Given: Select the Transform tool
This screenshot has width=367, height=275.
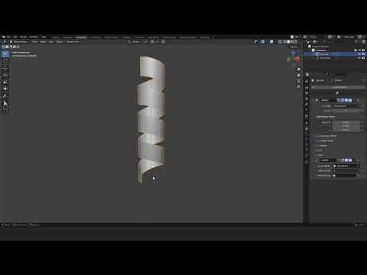Looking at the screenshot, I should (5, 89).
